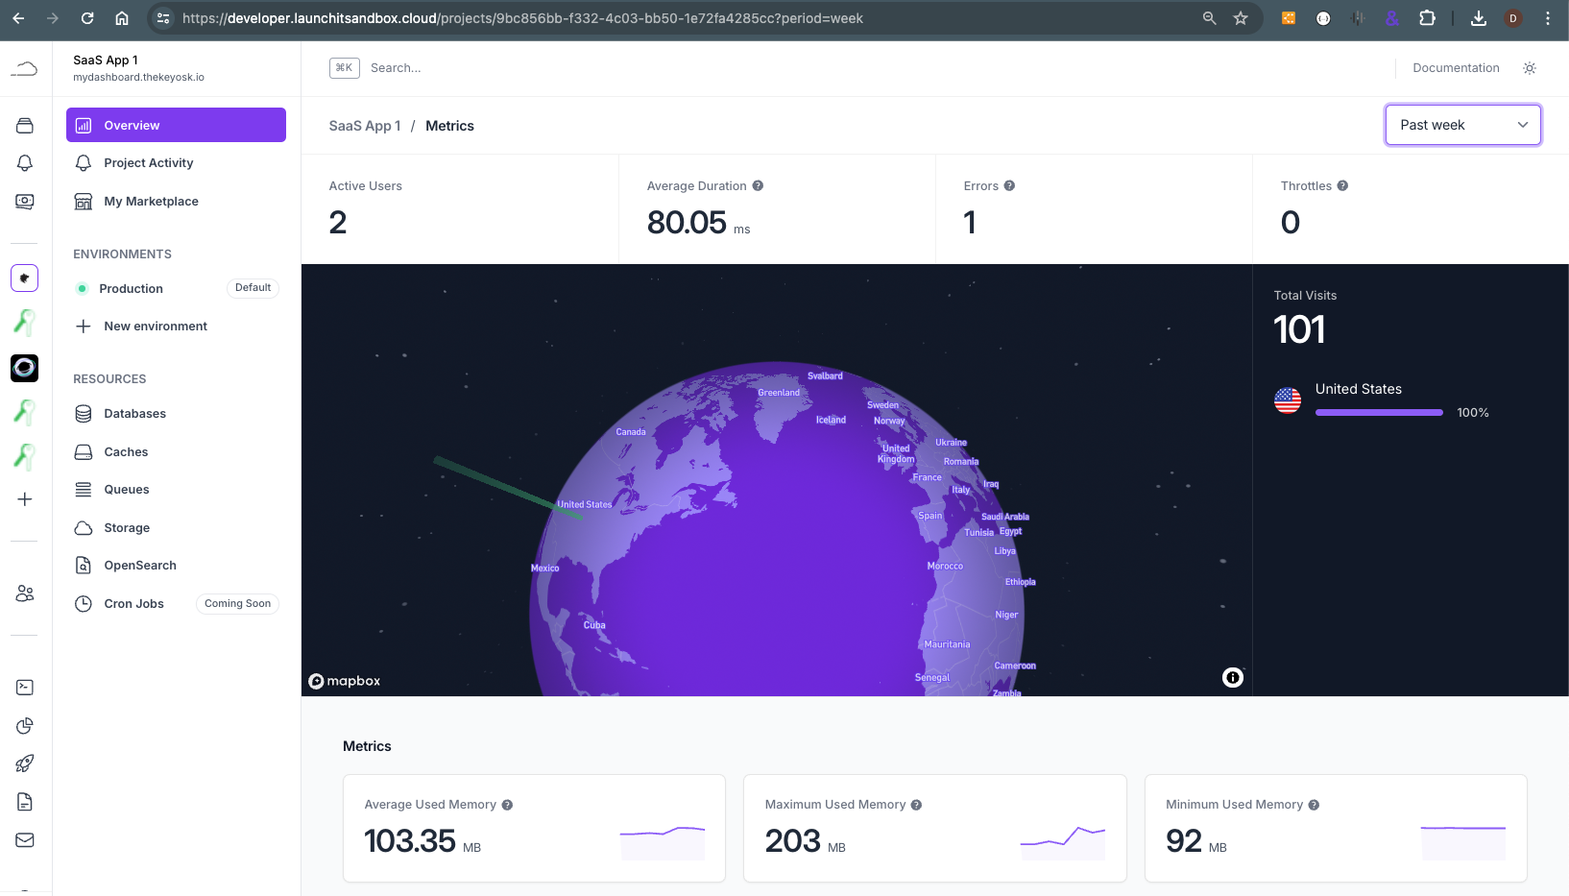1569x896 pixels.
Task: Click the map attribution info toggle on globe
Action: [1232, 677]
